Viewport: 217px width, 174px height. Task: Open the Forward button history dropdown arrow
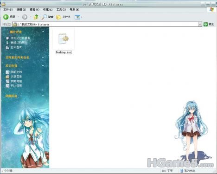[31, 17]
